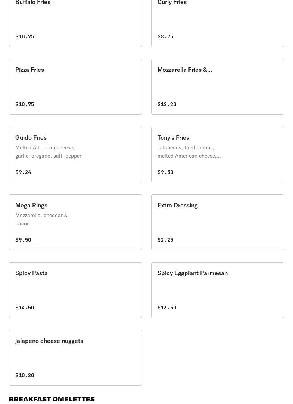
Task: Click the Tony's Fries title
Action: click(173, 137)
